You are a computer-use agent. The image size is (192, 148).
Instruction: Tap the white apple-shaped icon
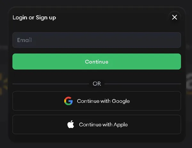tap(71, 125)
